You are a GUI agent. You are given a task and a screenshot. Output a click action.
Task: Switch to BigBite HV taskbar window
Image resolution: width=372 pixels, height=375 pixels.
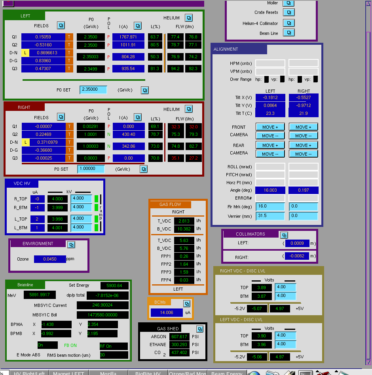[148, 373]
